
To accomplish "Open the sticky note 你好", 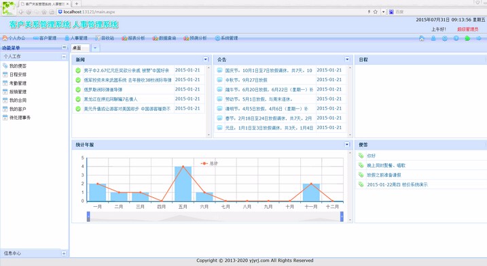I will 371,156.
